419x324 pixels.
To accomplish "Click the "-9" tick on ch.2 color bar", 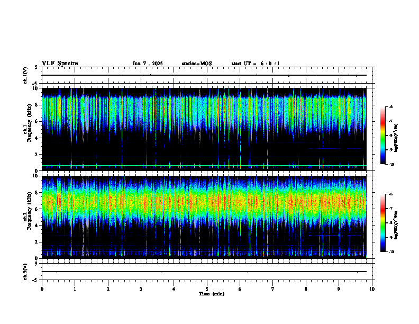I will (x=390, y=237).
